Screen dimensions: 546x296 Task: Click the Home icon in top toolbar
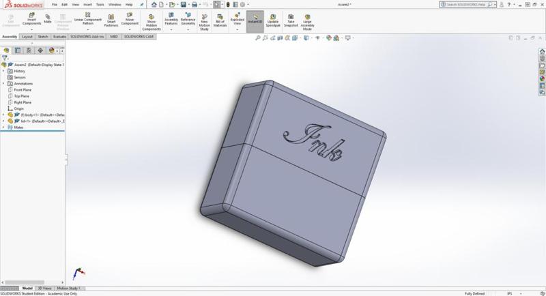(154, 5)
